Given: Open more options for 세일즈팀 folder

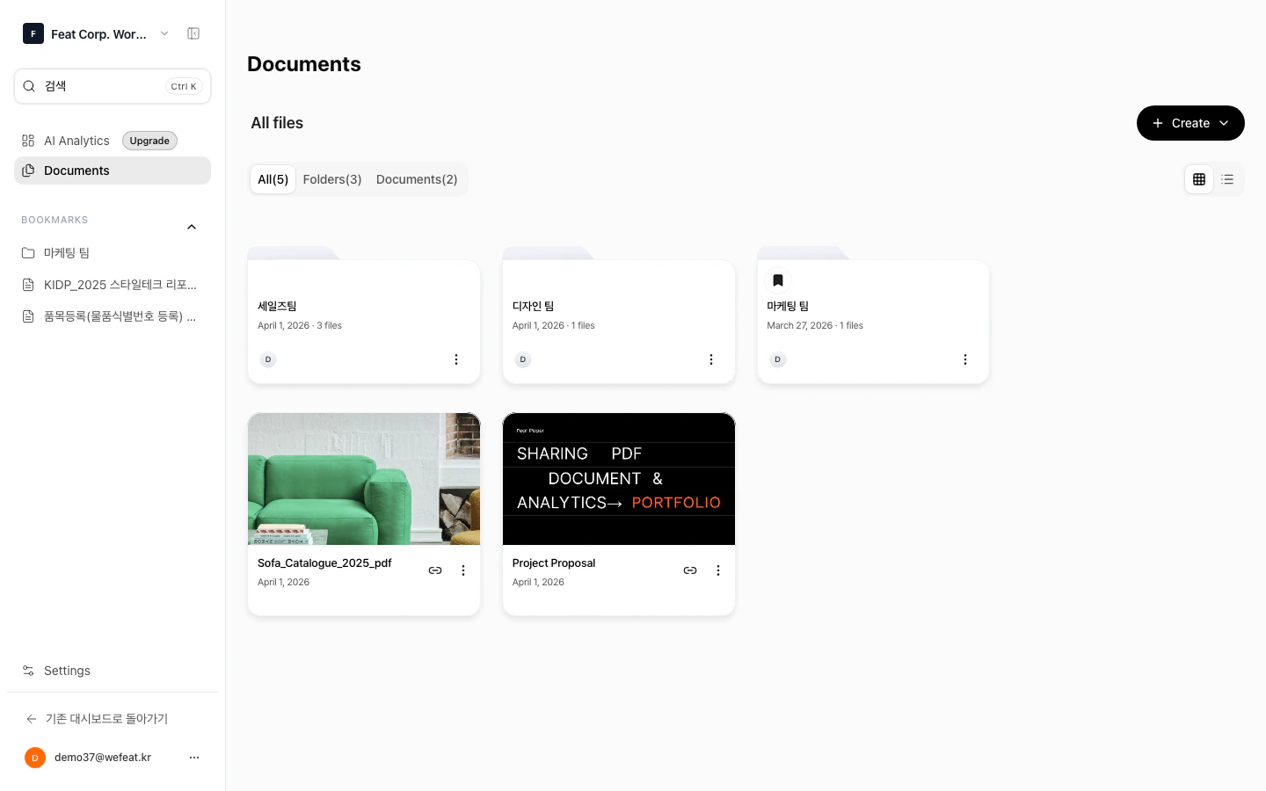Looking at the screenshot, I should click(456, 359).
